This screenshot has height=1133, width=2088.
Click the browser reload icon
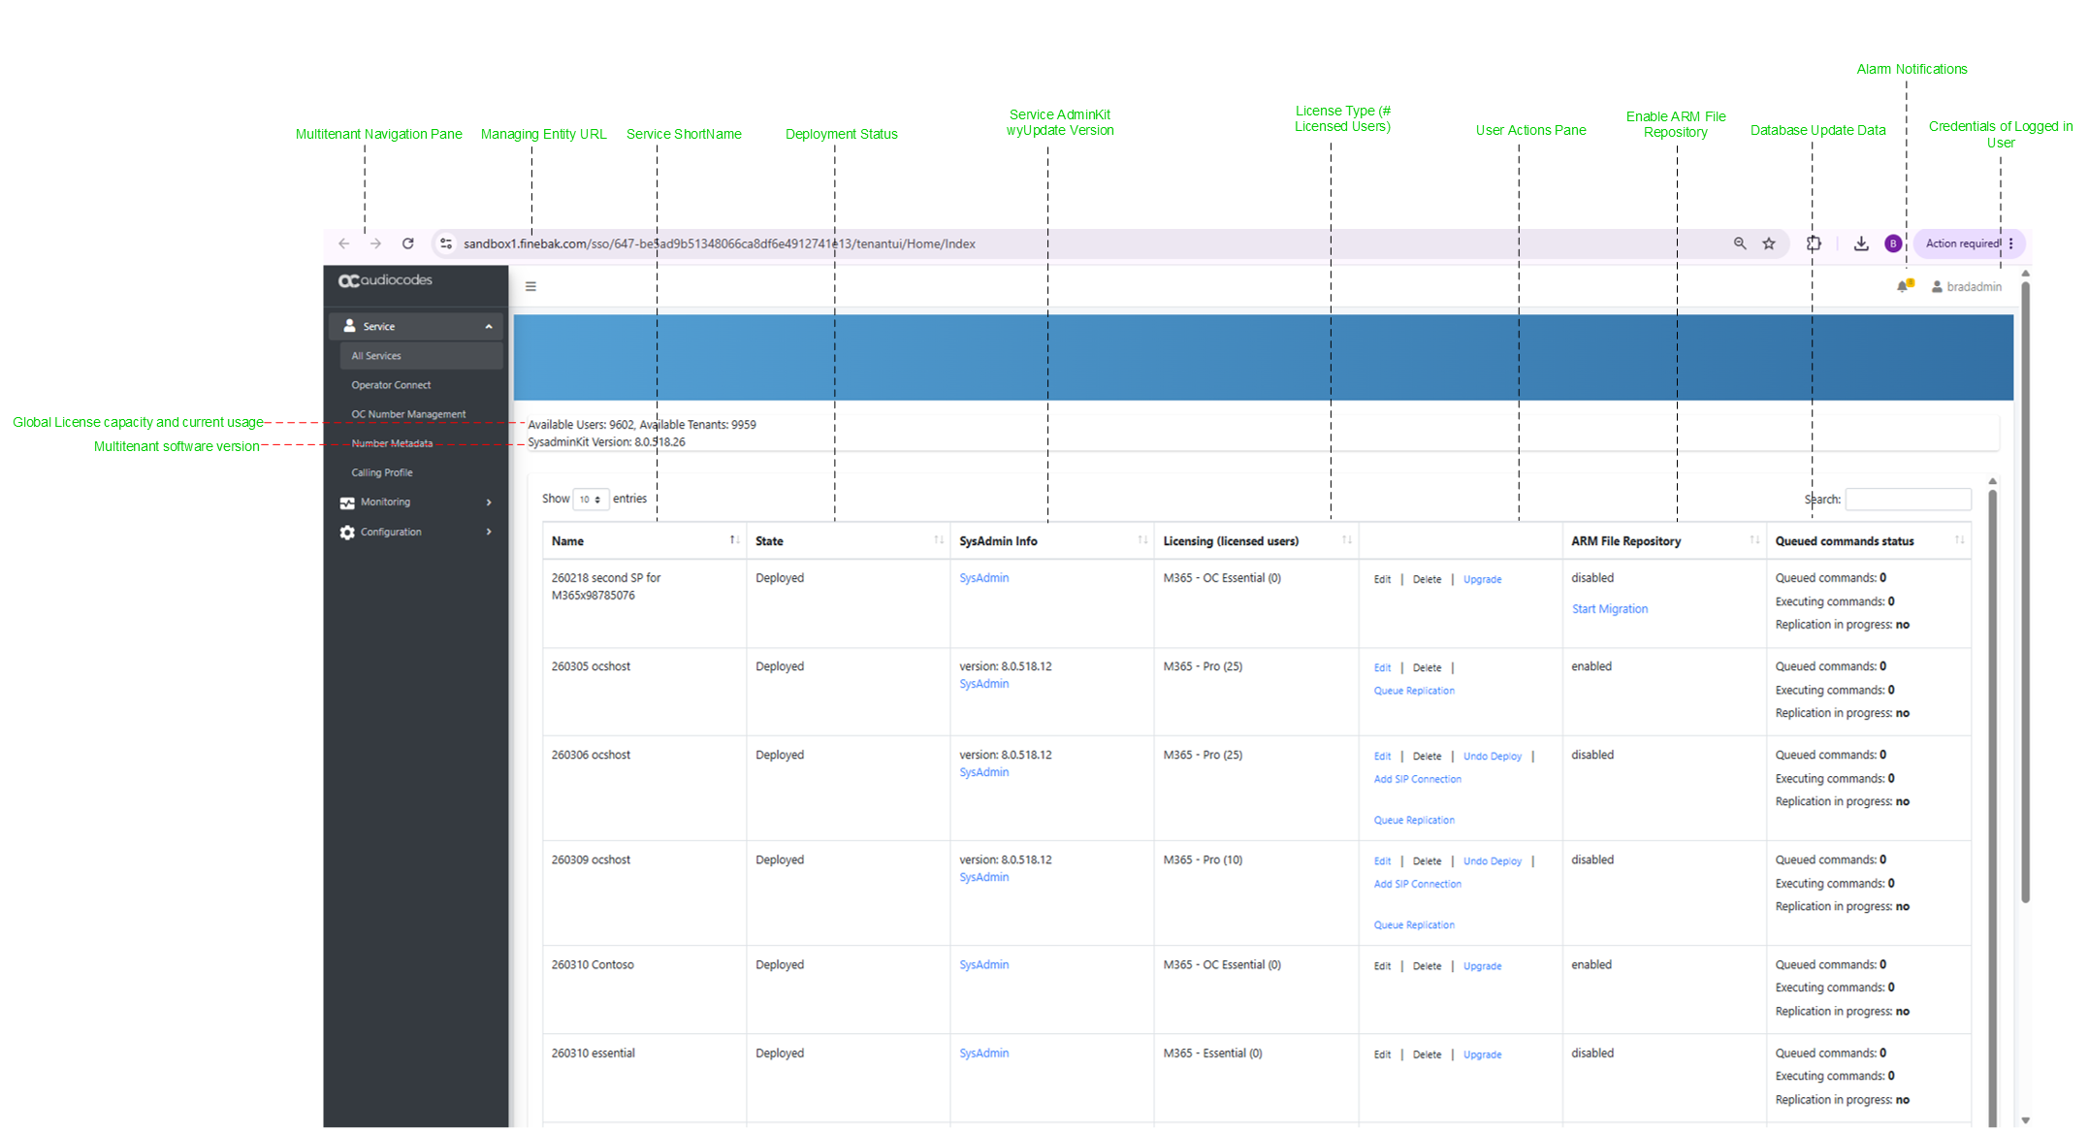pos(408,244)
